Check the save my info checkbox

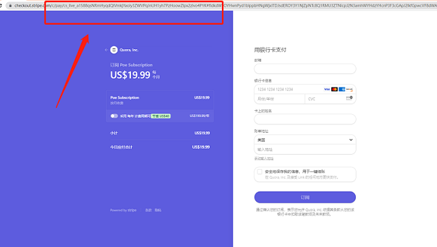click(x=259, y=172)
